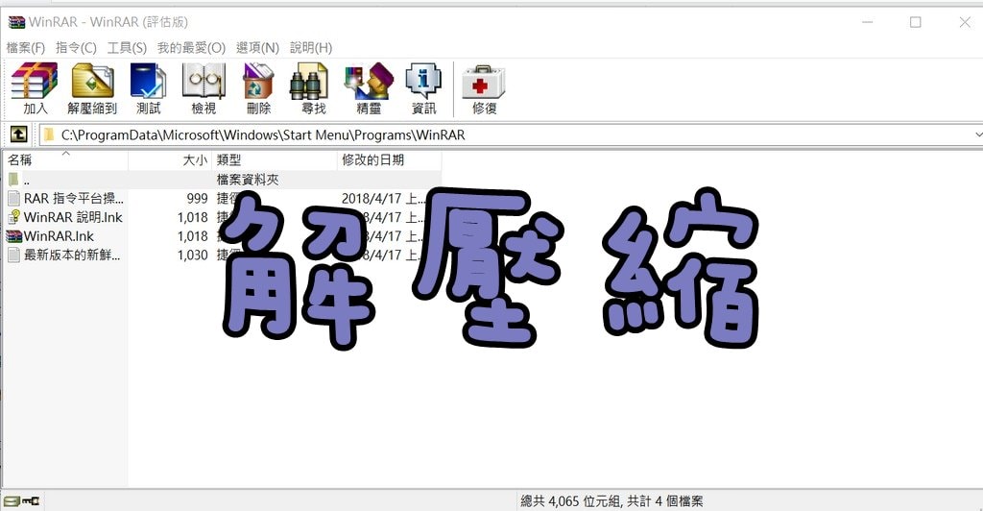This screenshot has height=511, width=983.
Task: Open the 我的最愛(O) menu
Action: [x=191, y=48]
